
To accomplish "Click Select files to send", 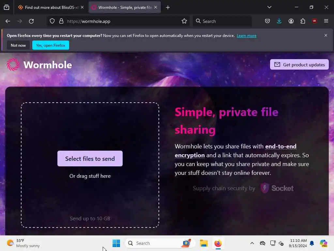I will 90,159.
